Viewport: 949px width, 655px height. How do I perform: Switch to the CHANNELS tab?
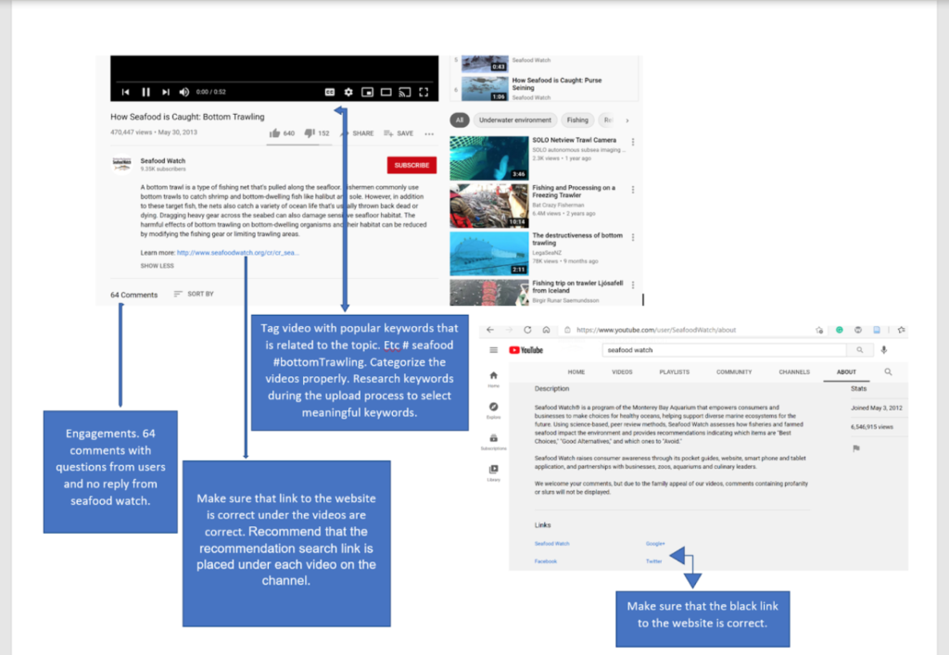click(x=794, y=372)
